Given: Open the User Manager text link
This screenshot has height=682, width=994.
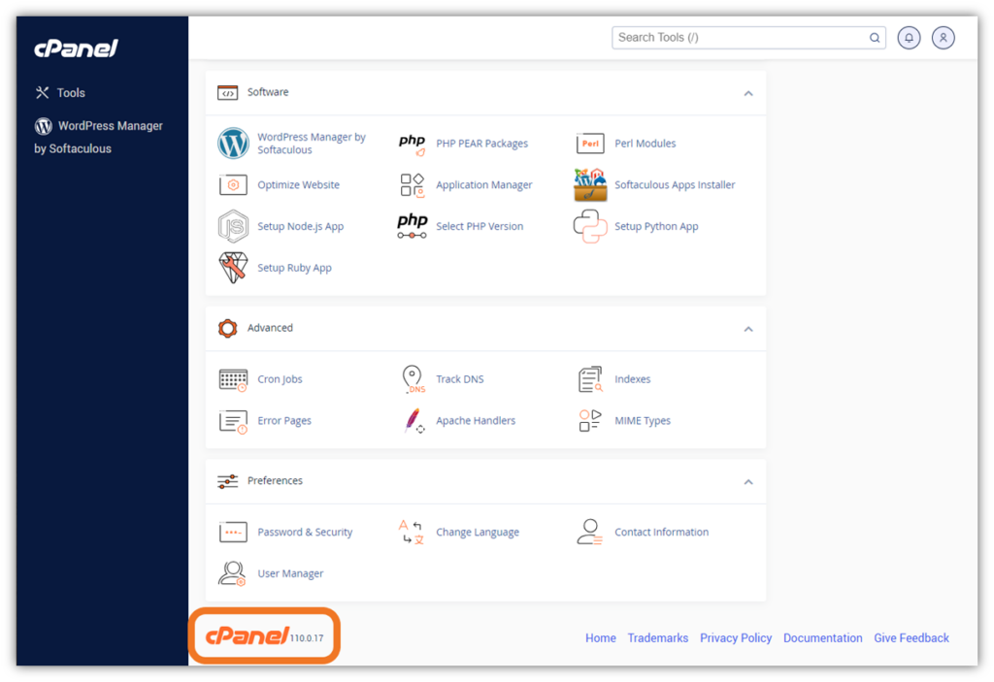Looking at the screenshot, I should click(x=290, y=573).
